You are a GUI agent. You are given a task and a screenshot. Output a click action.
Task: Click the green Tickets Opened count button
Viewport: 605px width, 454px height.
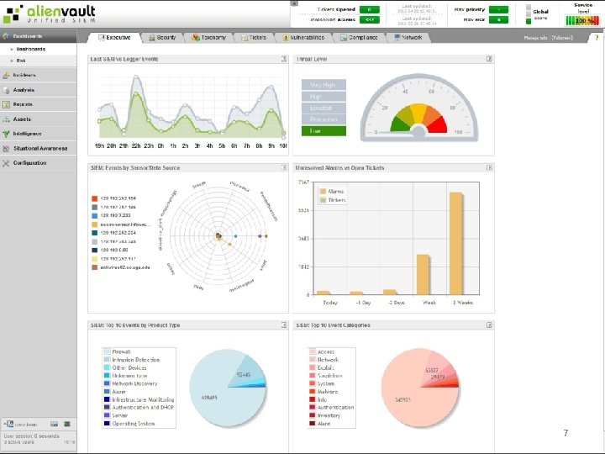[370, 9]
